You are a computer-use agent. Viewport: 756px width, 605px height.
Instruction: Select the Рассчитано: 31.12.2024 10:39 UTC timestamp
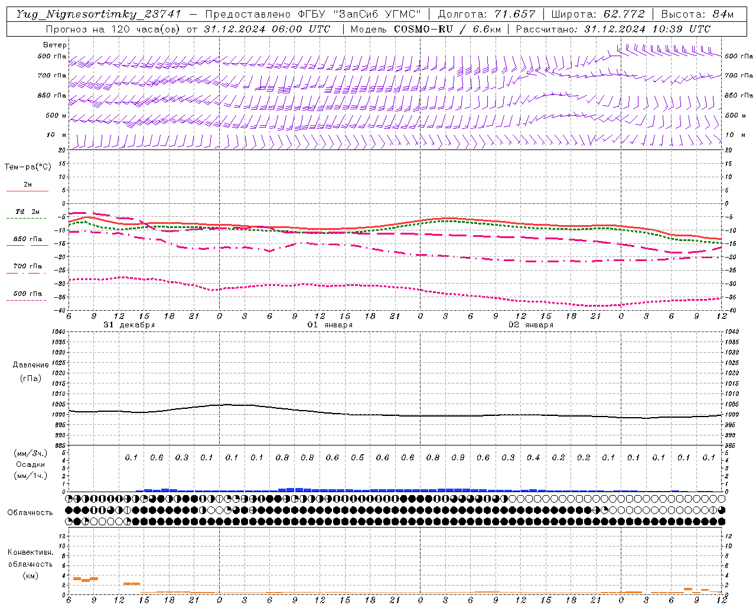(613, 29)
